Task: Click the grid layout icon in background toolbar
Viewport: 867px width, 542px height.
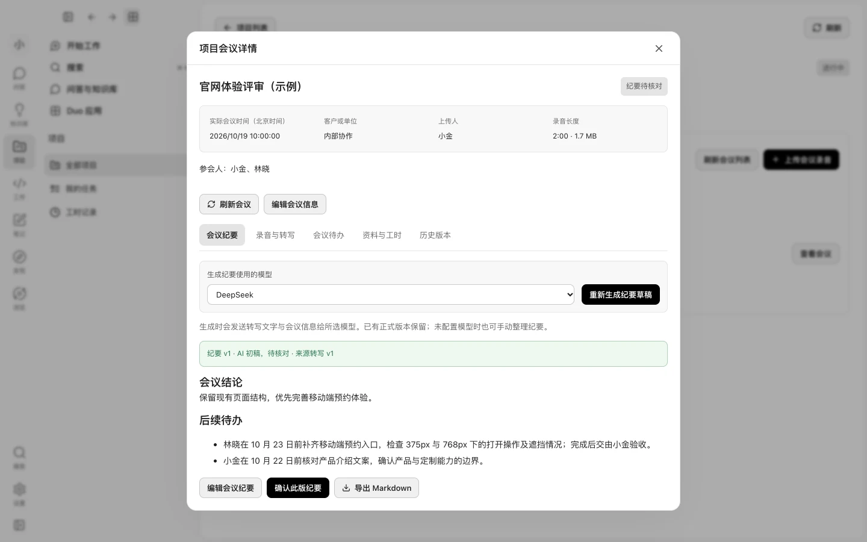Action: click(133, 17)
